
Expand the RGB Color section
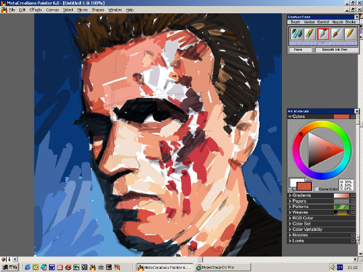click(x=290, y=218)
